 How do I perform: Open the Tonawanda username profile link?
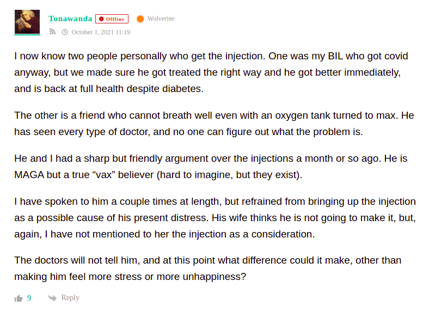click(x=70, y=19)
